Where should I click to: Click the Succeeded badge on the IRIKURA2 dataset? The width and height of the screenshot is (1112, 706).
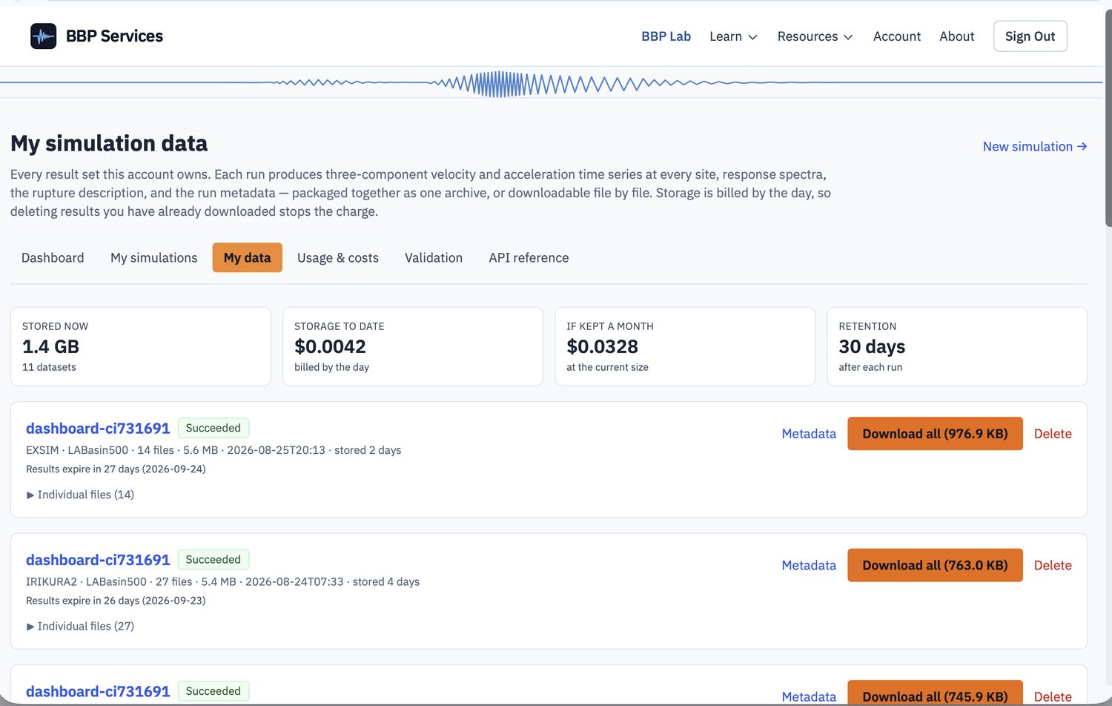click(x=214, y=560)
